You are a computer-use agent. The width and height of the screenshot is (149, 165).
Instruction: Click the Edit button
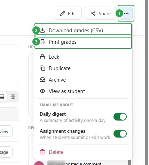(x=68, y=13)
